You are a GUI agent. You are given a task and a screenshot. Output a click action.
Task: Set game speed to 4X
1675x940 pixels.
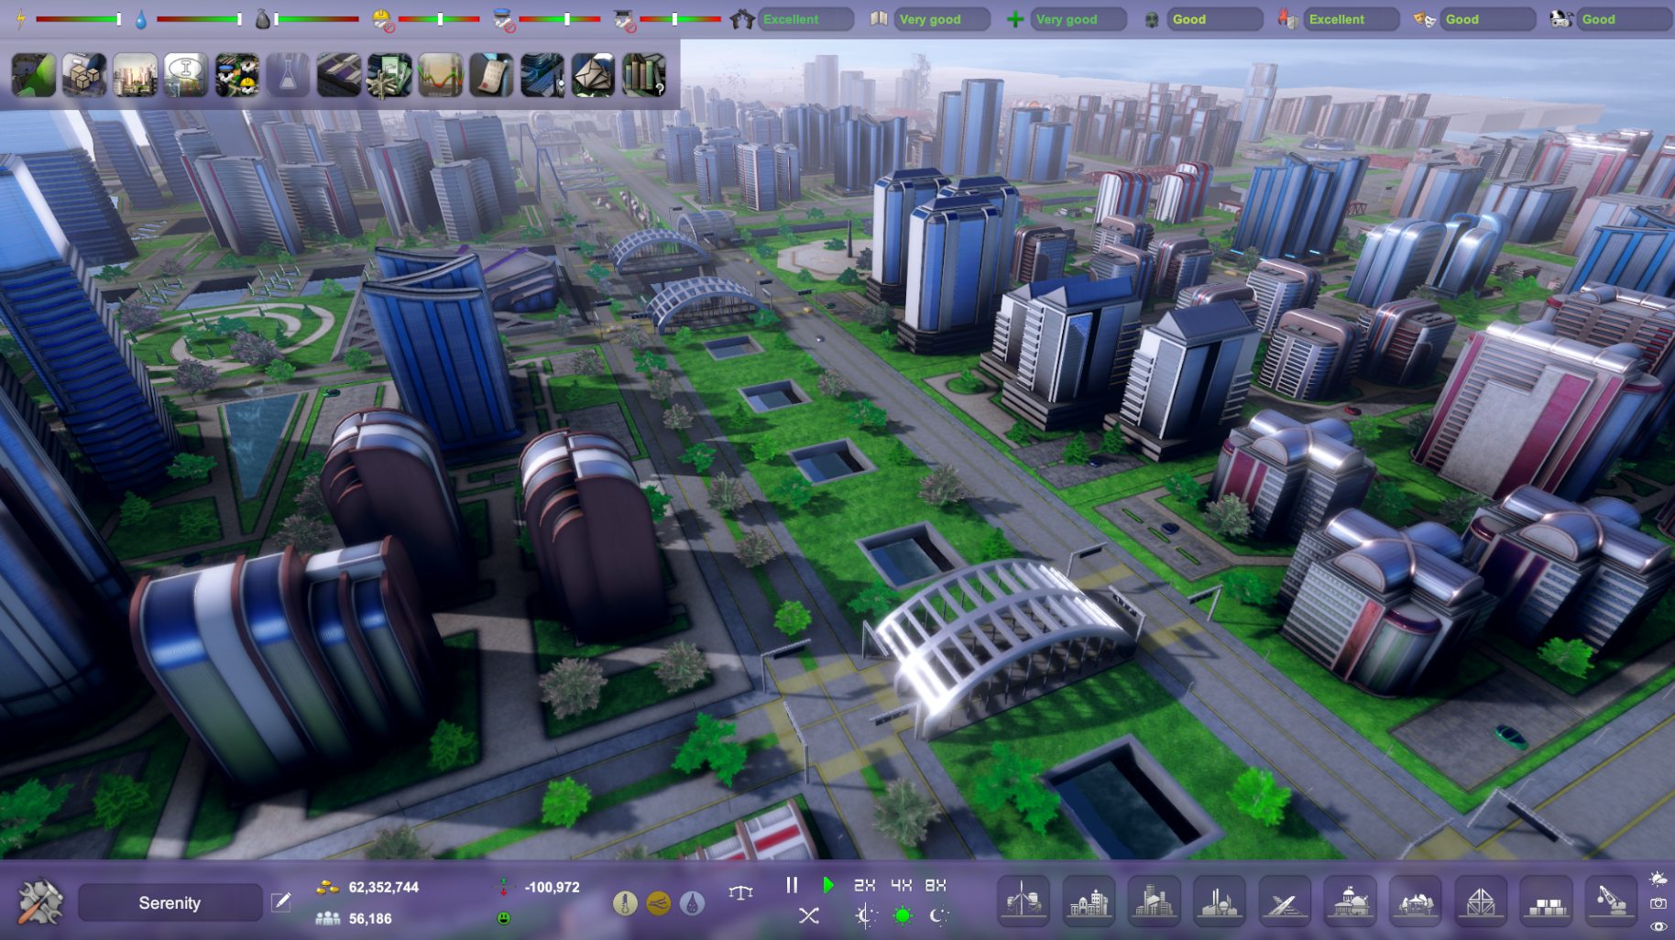click(x=902, y=885)
